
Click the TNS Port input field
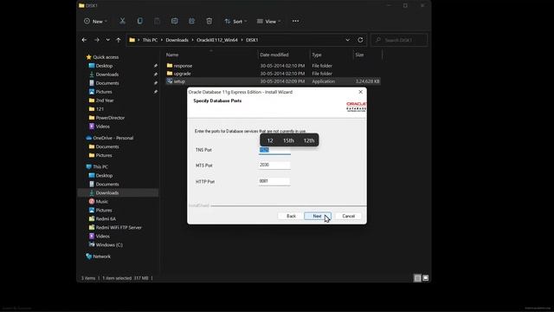click(274, 150)
